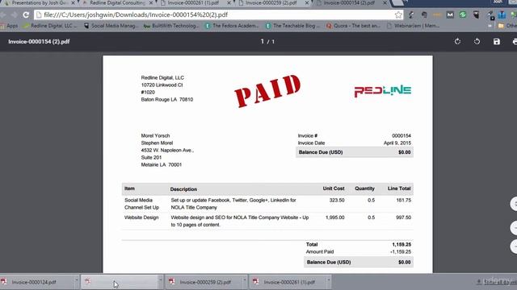517x290 pixels.
Task: Close the Invoice-0000261 (1).pdf tab
Action: [x=229, y=2]
